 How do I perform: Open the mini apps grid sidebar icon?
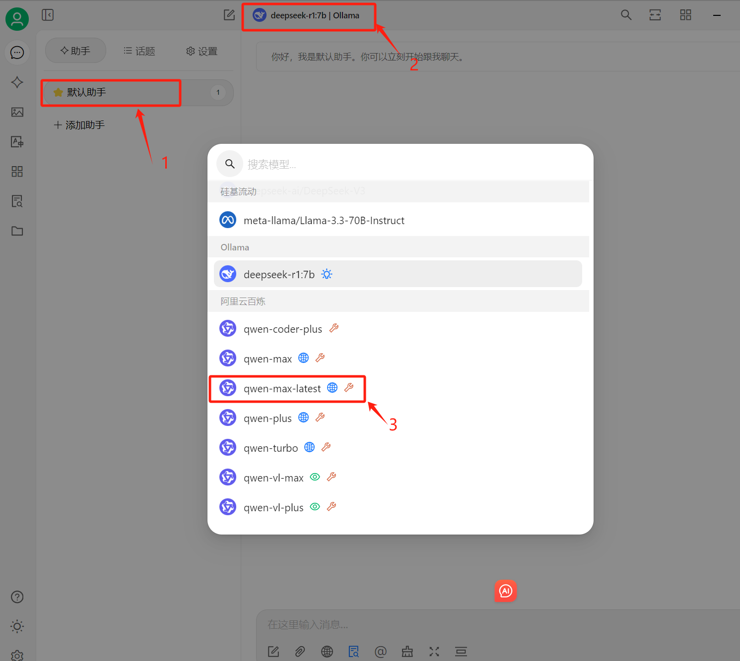pyautogui.click(x=17, y=172)
